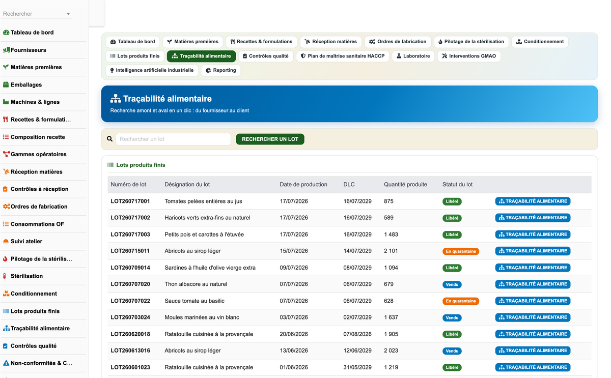Click the Traçabilité alimentaire sidebar sitemap icon
This screenshot has height=378, width=611.
point(7,329)
